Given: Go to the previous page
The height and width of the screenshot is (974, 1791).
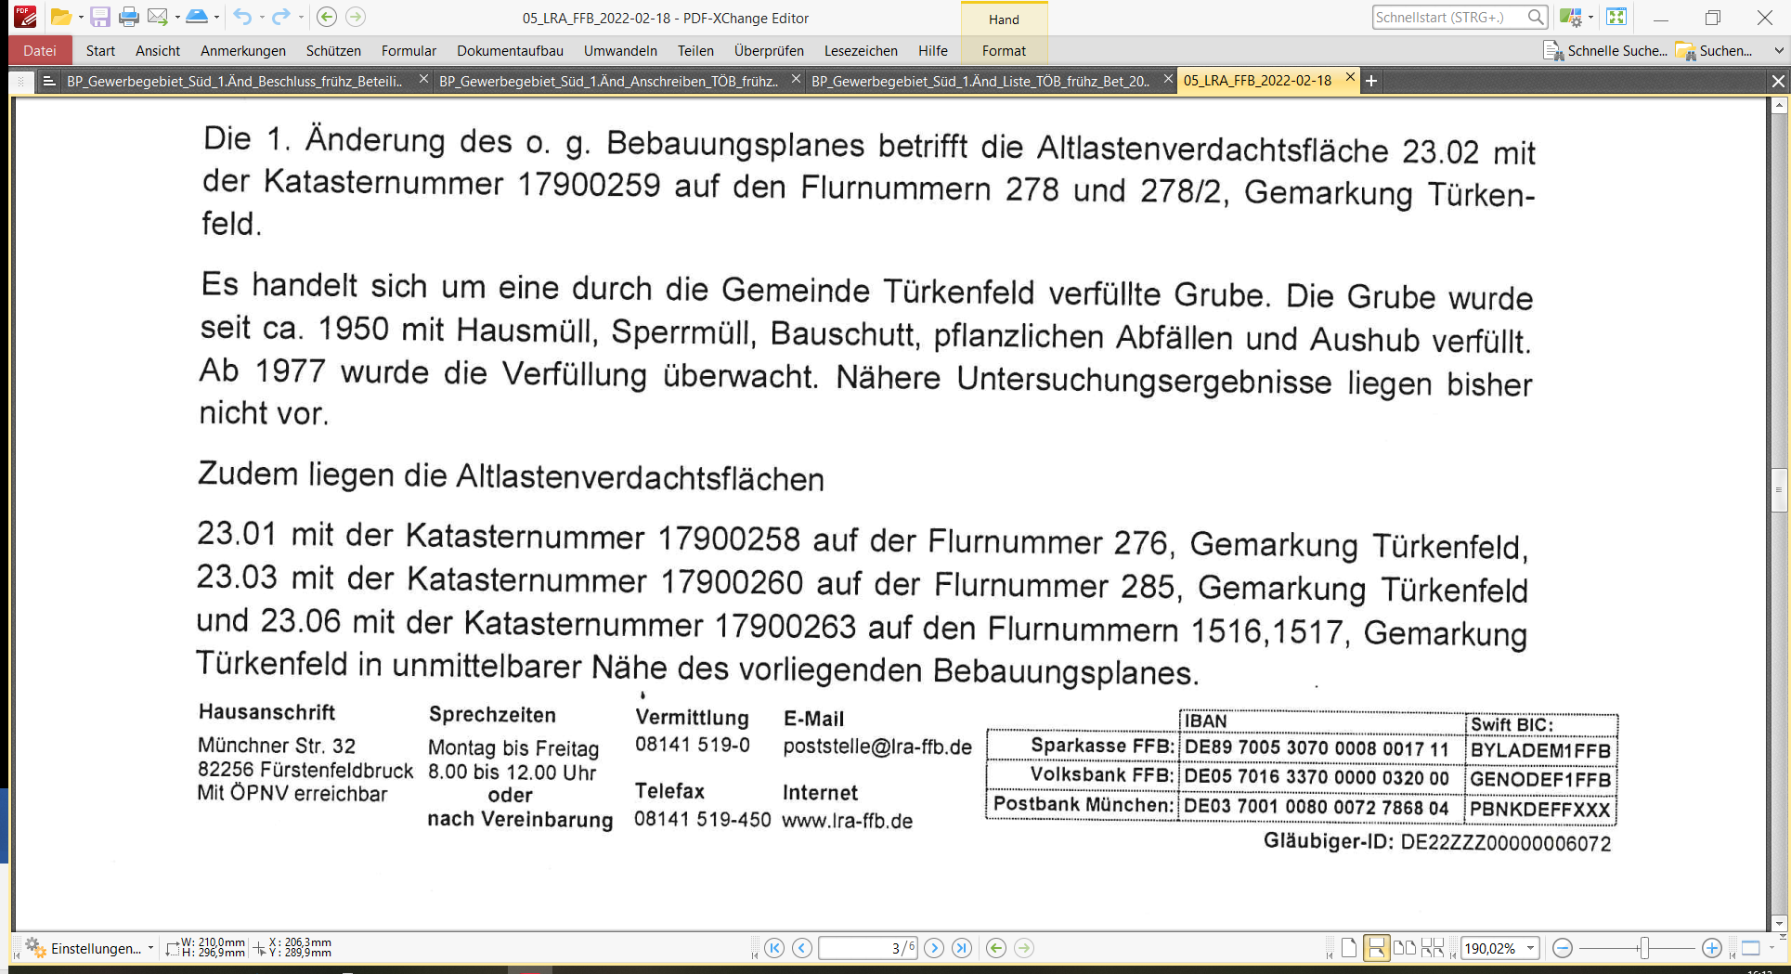Looking at the screenshot, I should point(802,948).
